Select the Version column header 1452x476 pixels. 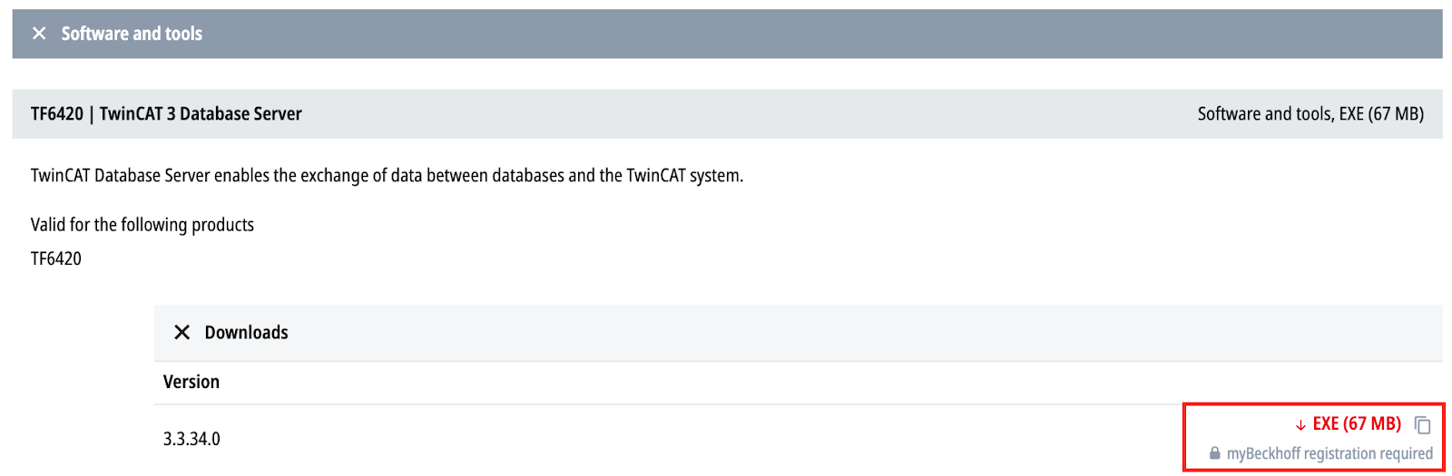[191, 382]
